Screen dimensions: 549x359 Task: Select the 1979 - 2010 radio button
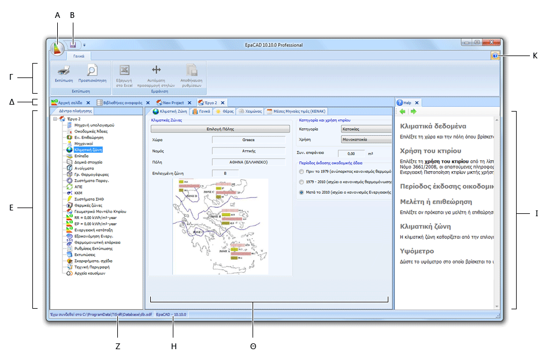[301, 182]
